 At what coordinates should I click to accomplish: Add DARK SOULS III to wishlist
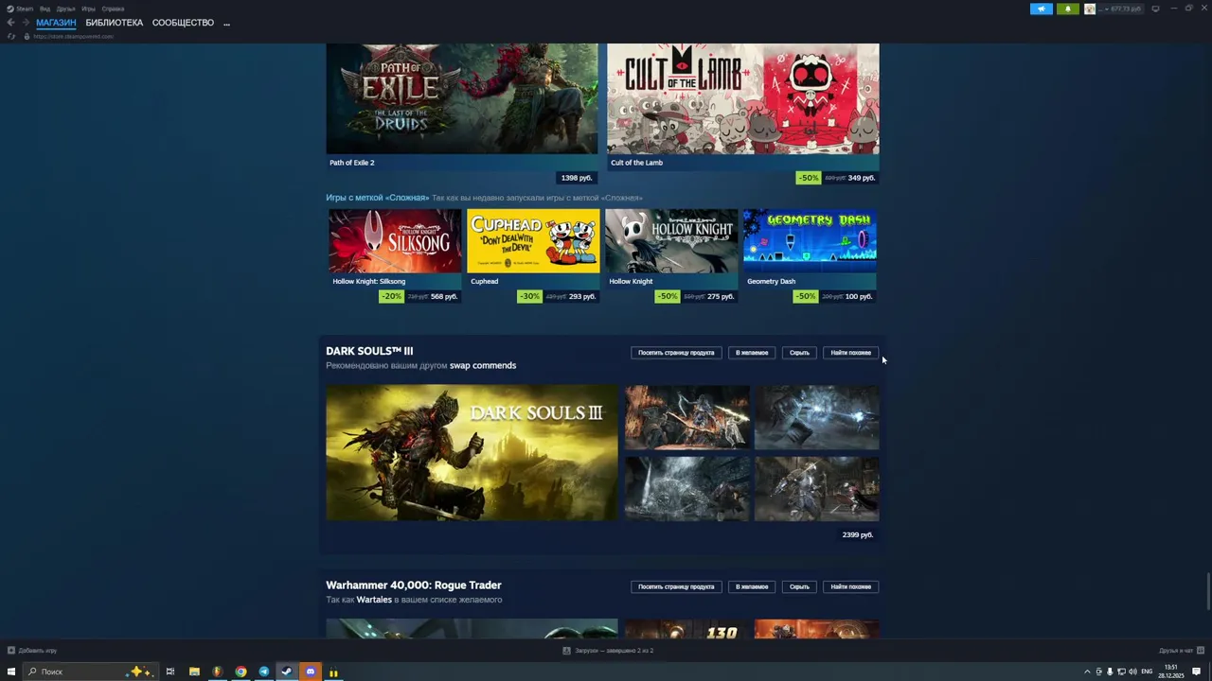pyautogui.click(x=752, y=353)
